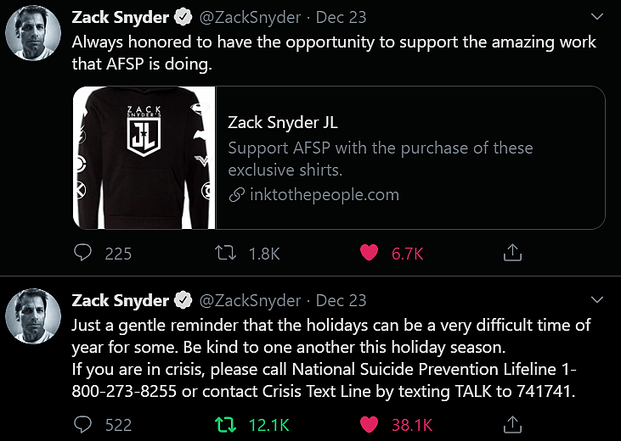
Task: Like the AFSP shirts tweet
Action: 368,253
